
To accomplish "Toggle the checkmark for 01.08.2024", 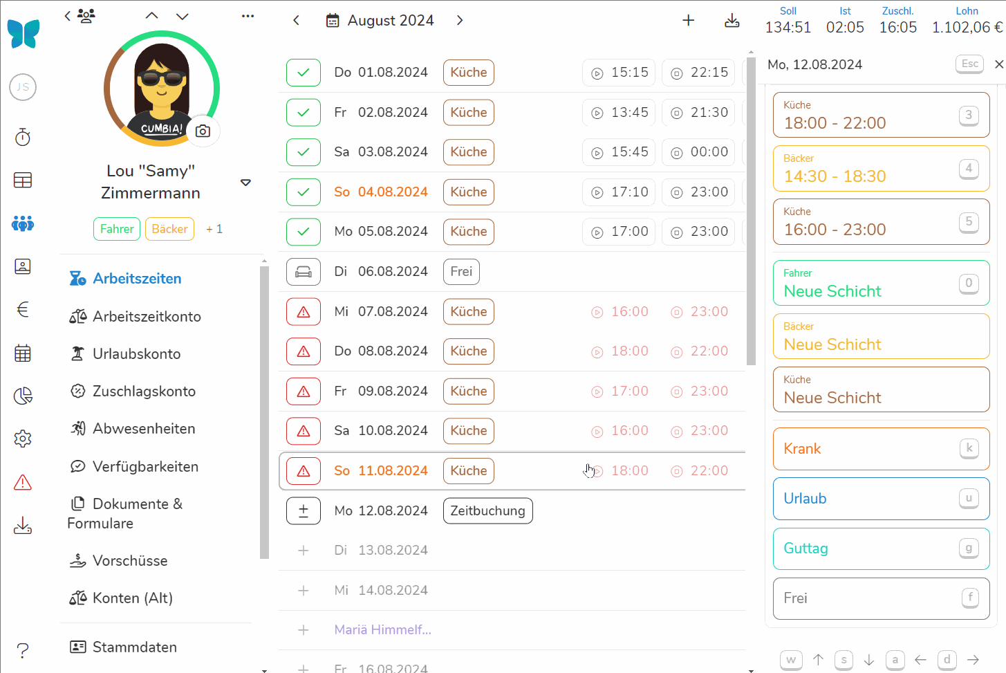I will click(303, 73).
